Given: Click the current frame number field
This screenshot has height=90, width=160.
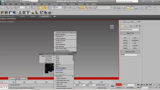Looking at the screenshot, I should tap(144, 87).
